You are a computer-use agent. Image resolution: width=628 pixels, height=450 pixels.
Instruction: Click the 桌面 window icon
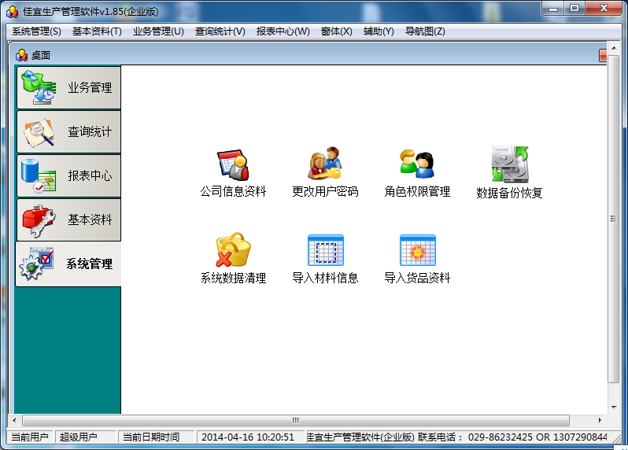(x=21, y=55)
